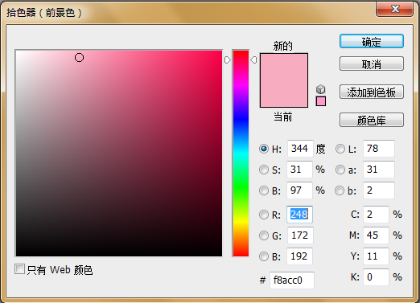The height and width of the screenshot is (303, 420).
Task: Select the Lab b radio button
Action: click(x=340, y=190)
